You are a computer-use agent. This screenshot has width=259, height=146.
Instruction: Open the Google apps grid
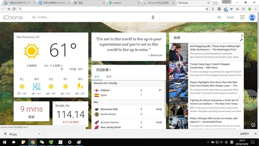[242, 17]
